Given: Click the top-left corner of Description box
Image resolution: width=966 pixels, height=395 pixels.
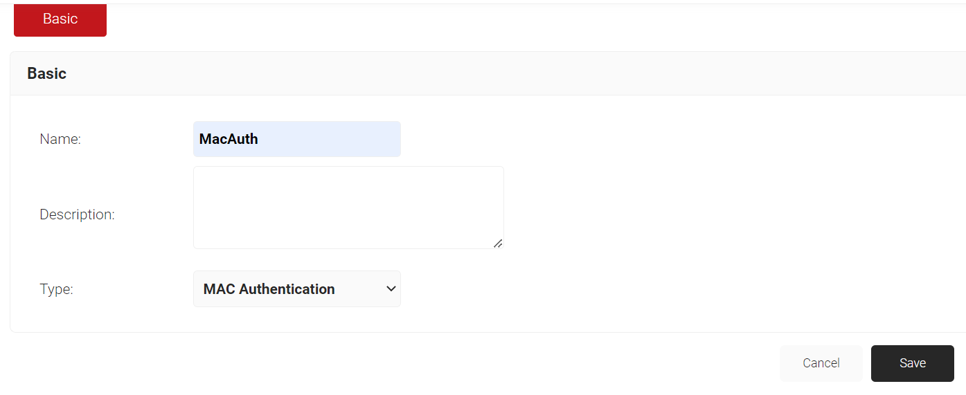Looking at the screenshot, I should tap(196, 169).
